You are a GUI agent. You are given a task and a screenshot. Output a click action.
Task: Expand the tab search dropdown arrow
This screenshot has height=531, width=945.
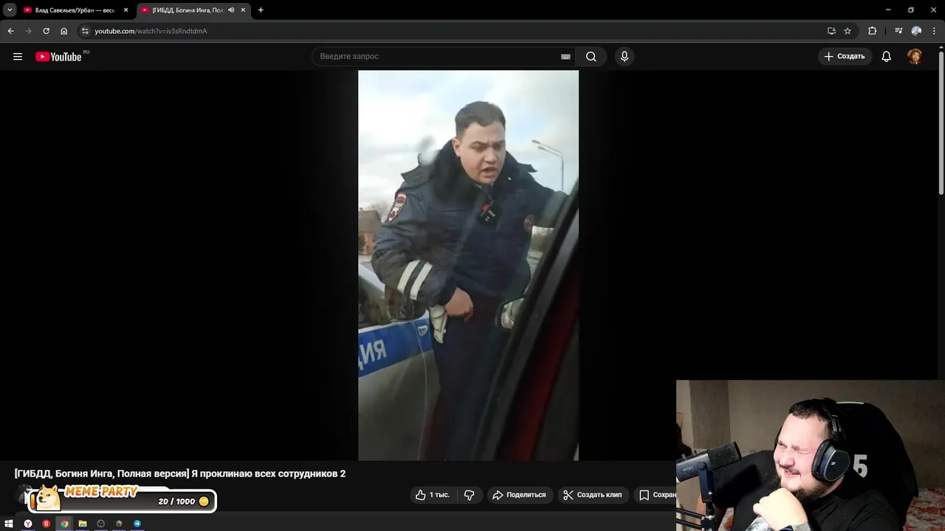pos(10,10)
